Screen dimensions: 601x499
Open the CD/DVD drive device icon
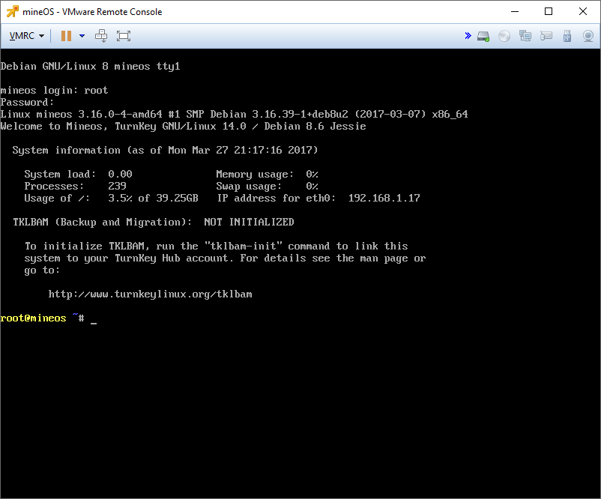tap(504, 36)
